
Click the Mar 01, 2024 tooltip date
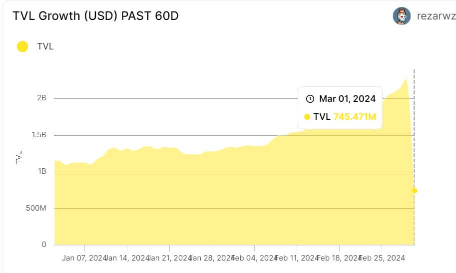click(x=347, y=98)
